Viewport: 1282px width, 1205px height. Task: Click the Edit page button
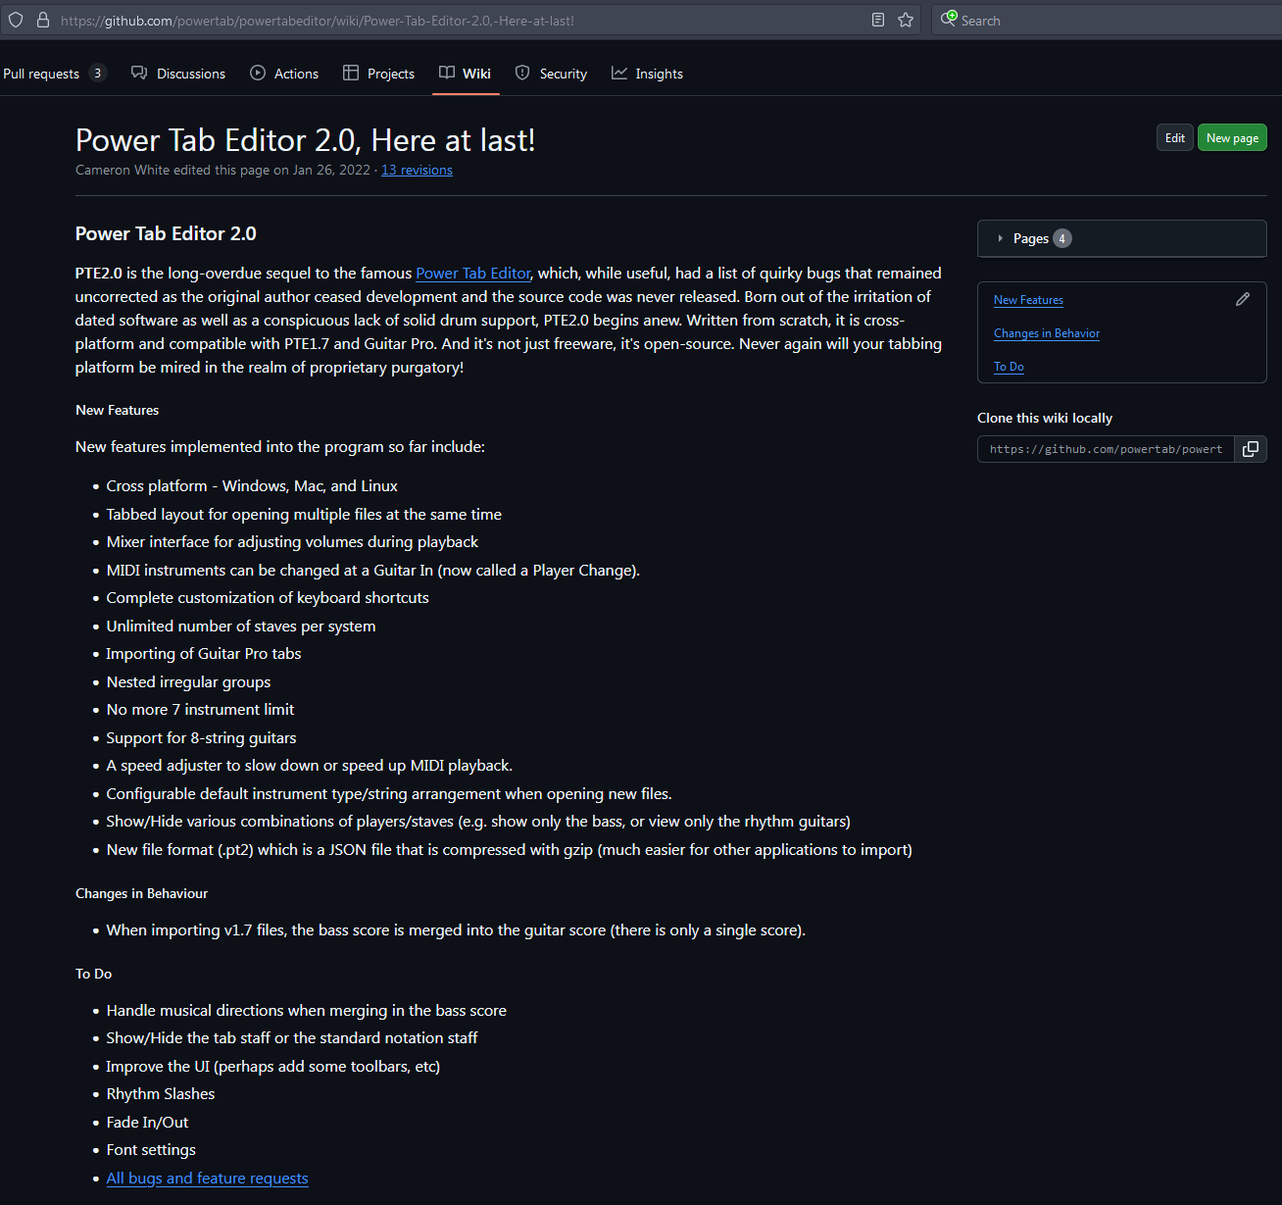tap(1175, 138)
